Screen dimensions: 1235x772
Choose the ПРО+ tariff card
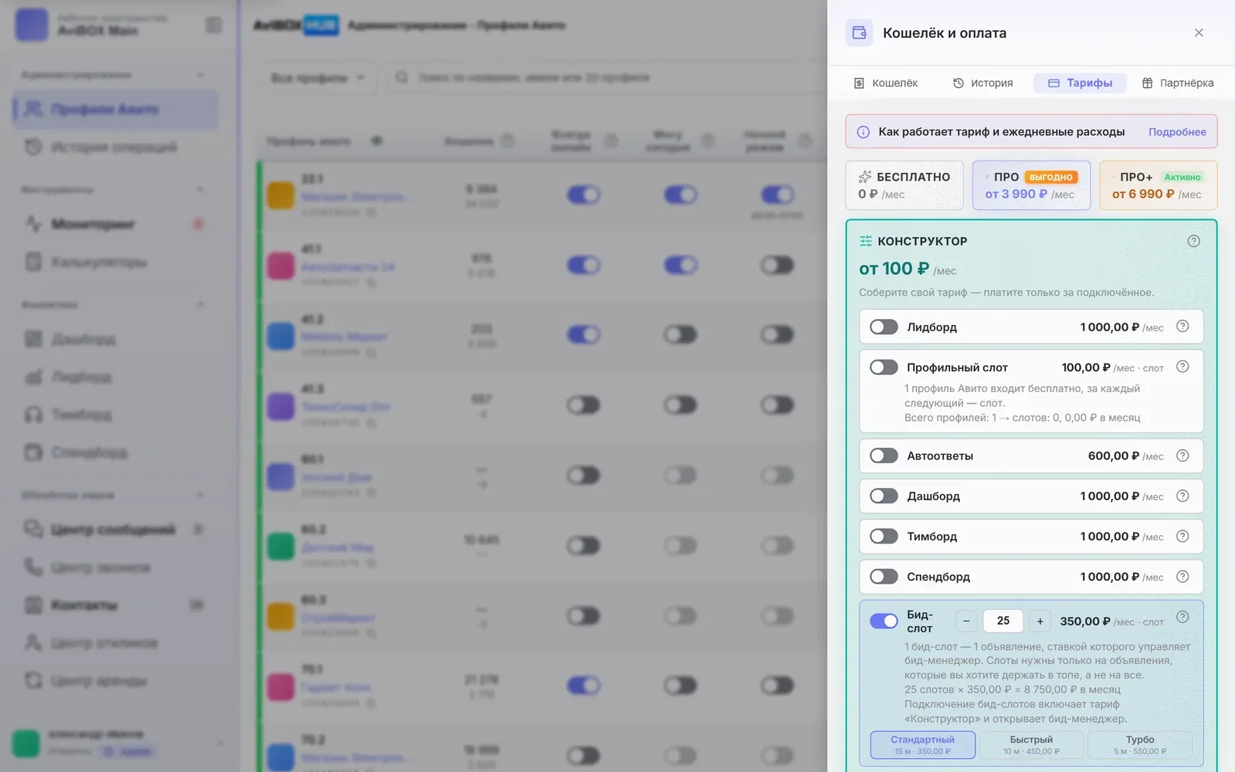[1158, 185]
